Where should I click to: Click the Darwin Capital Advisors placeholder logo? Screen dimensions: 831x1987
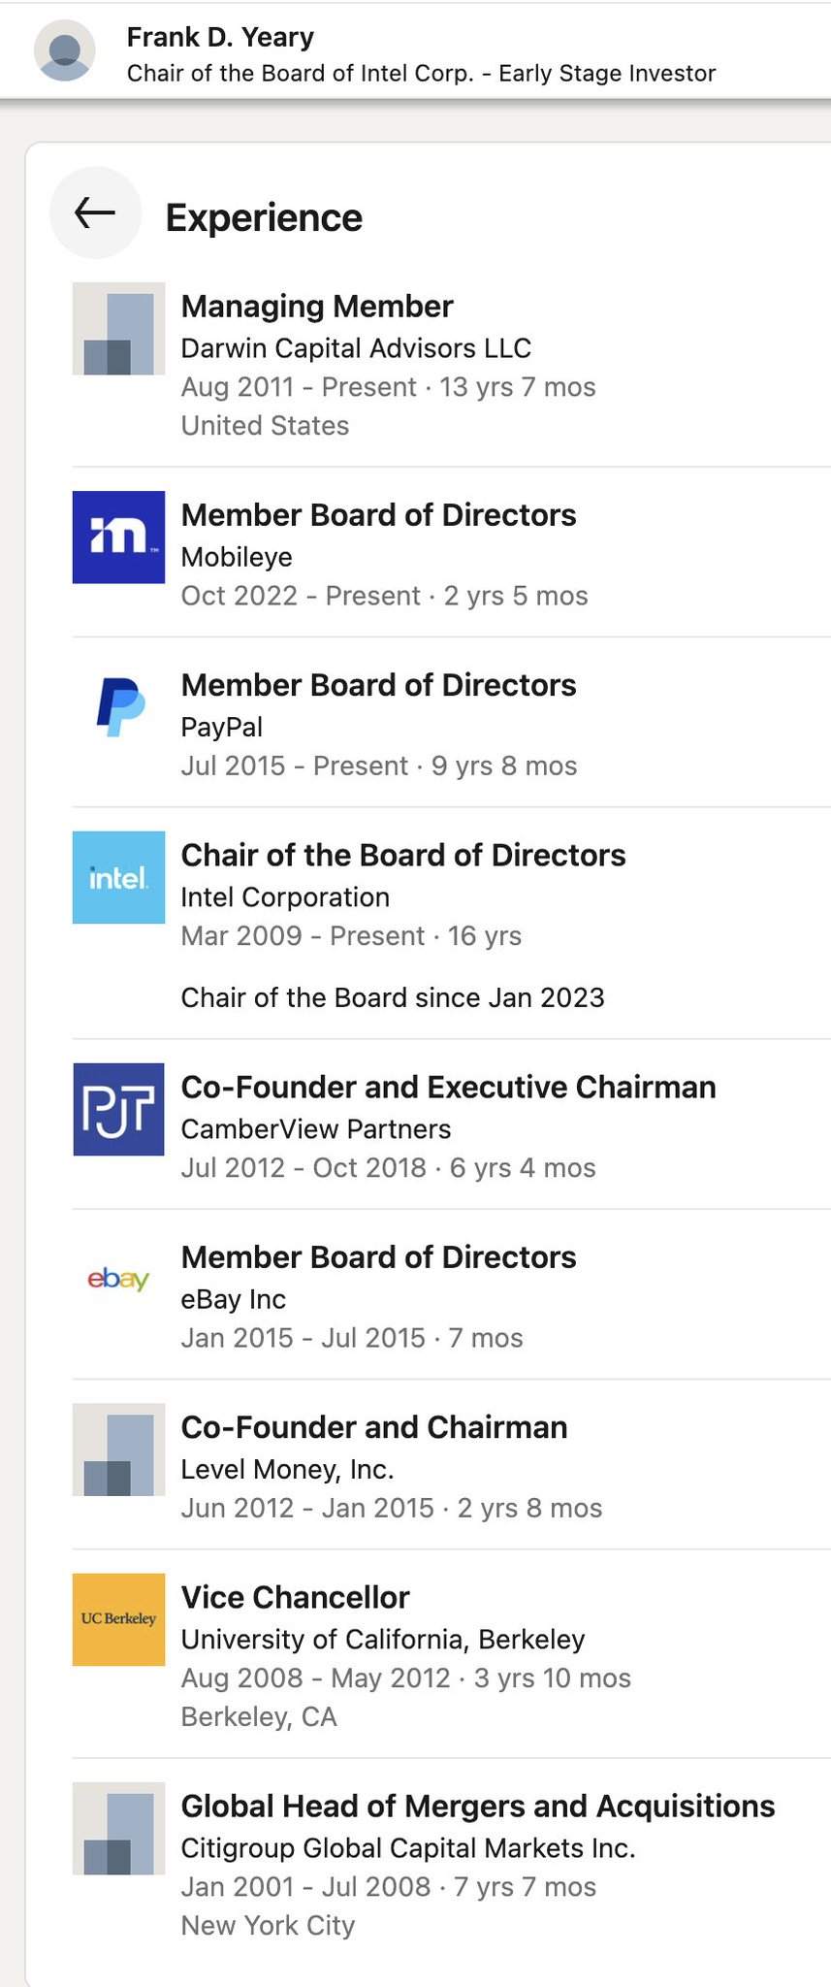point(118,329)
